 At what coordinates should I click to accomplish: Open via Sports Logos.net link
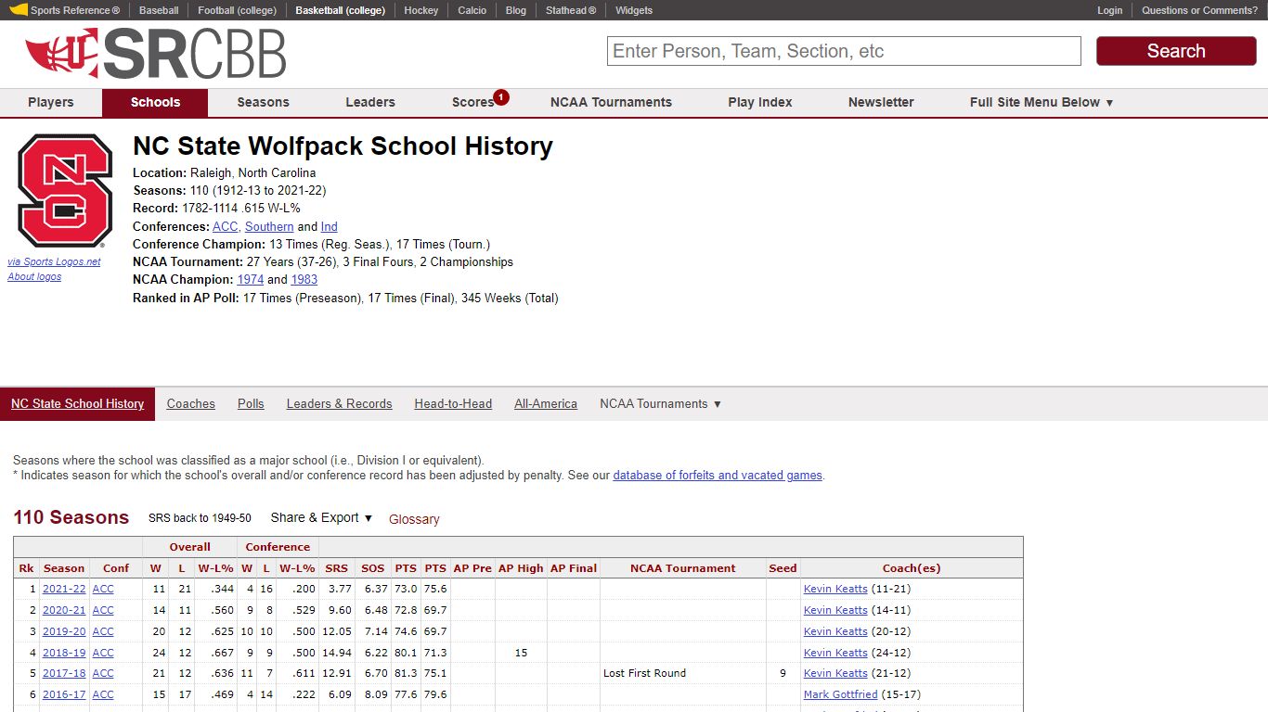pyautogui.click(x=54, y=261)
